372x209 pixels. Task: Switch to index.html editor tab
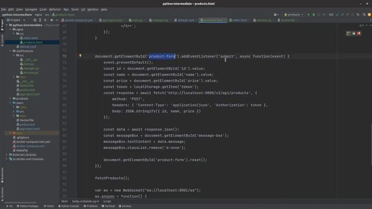point(239,20)
